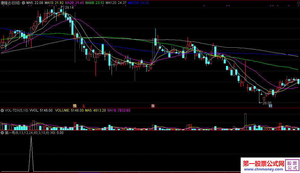Click the MA5: 22.08 label
The width and height of the screenshot is (300, 173).
coord(35,3)
